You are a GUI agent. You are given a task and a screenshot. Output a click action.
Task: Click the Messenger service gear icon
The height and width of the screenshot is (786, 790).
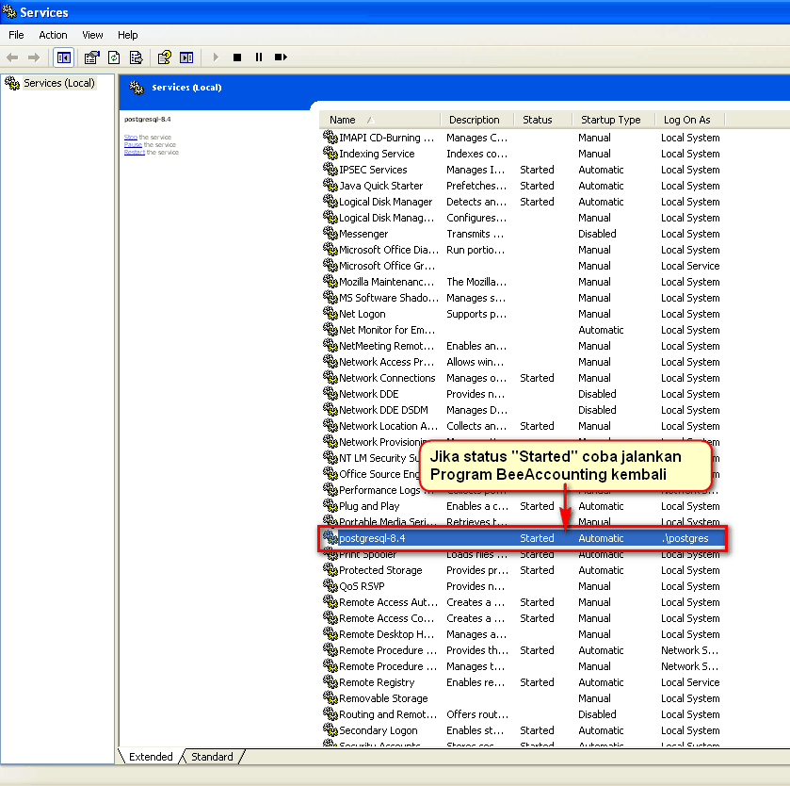tap(330, 234)
